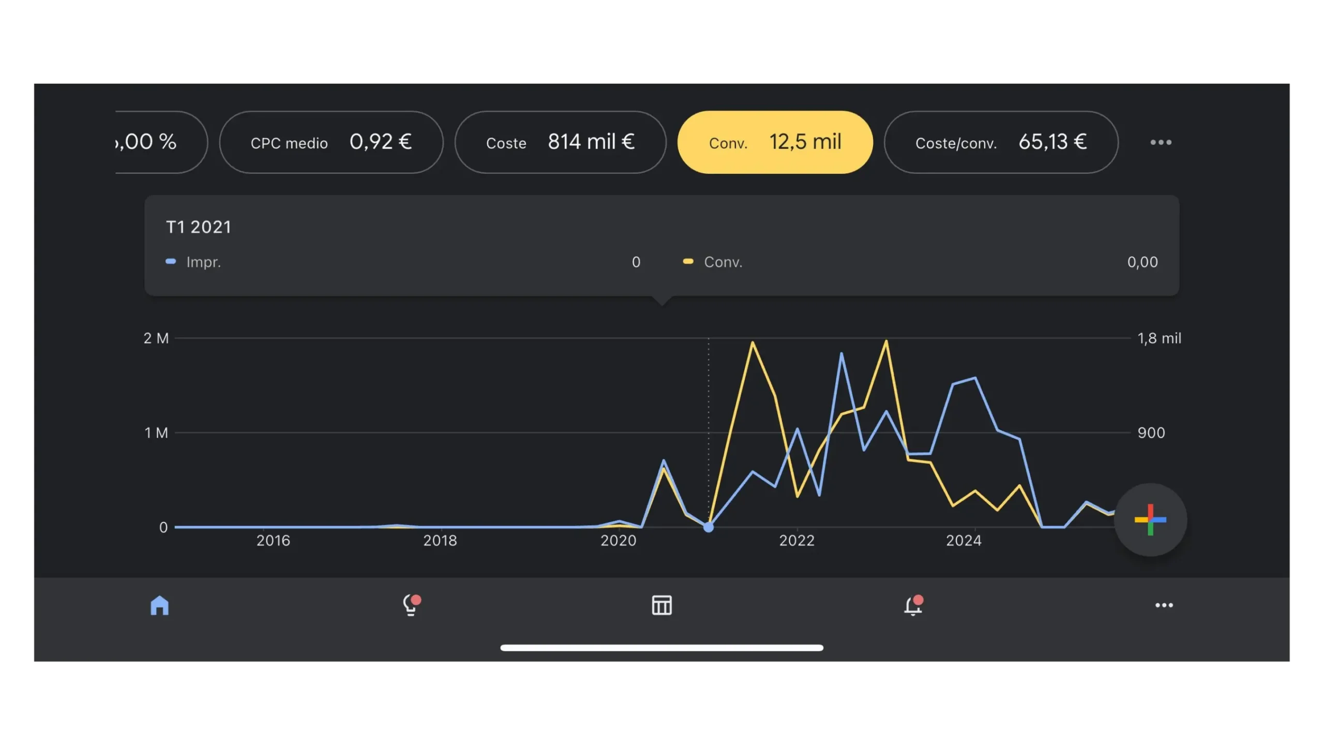Toggle the Conv. 12,5 mil chip
Viewport: 1324px width, 745px height.
tap(775, 142)
